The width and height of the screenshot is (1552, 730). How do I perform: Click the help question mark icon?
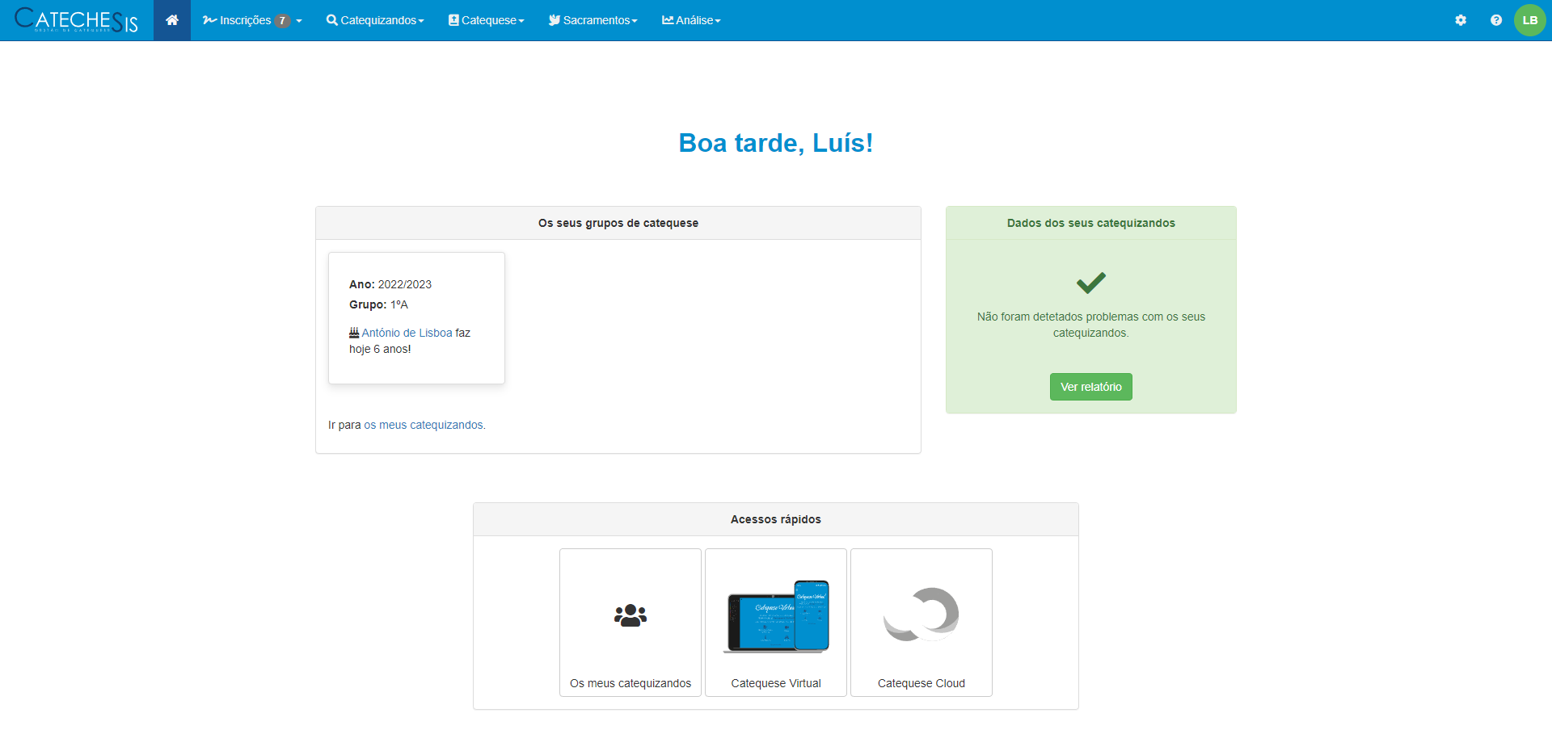tap(1495, 20)
